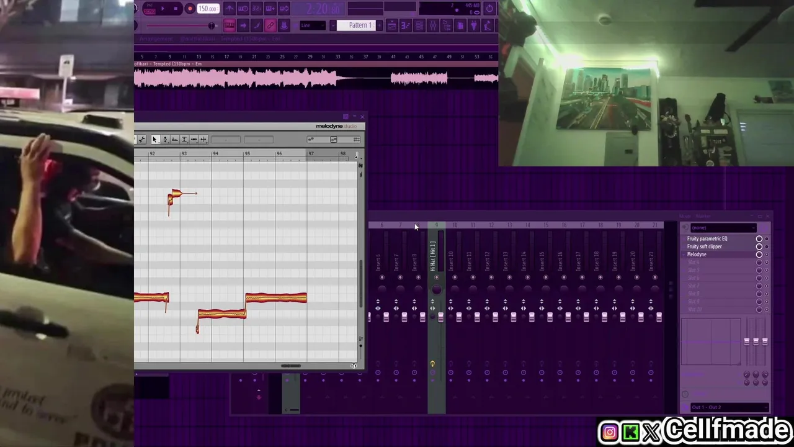
Task: Click the second Melodyne inspector value field
Action: [259, 140]
